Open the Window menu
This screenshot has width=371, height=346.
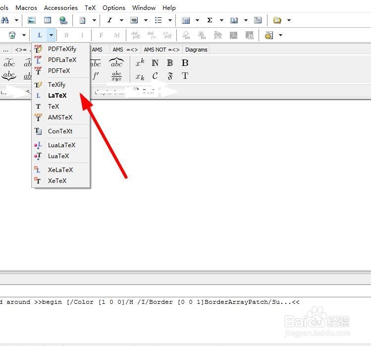[144, 8]
